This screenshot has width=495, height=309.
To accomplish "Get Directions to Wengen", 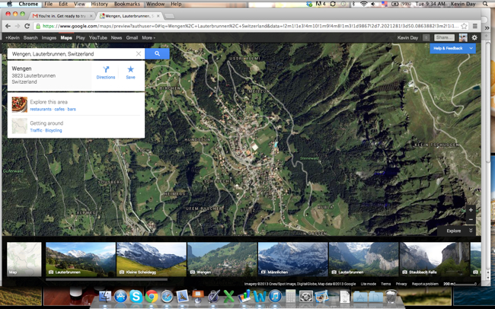I will coord(105,72).
